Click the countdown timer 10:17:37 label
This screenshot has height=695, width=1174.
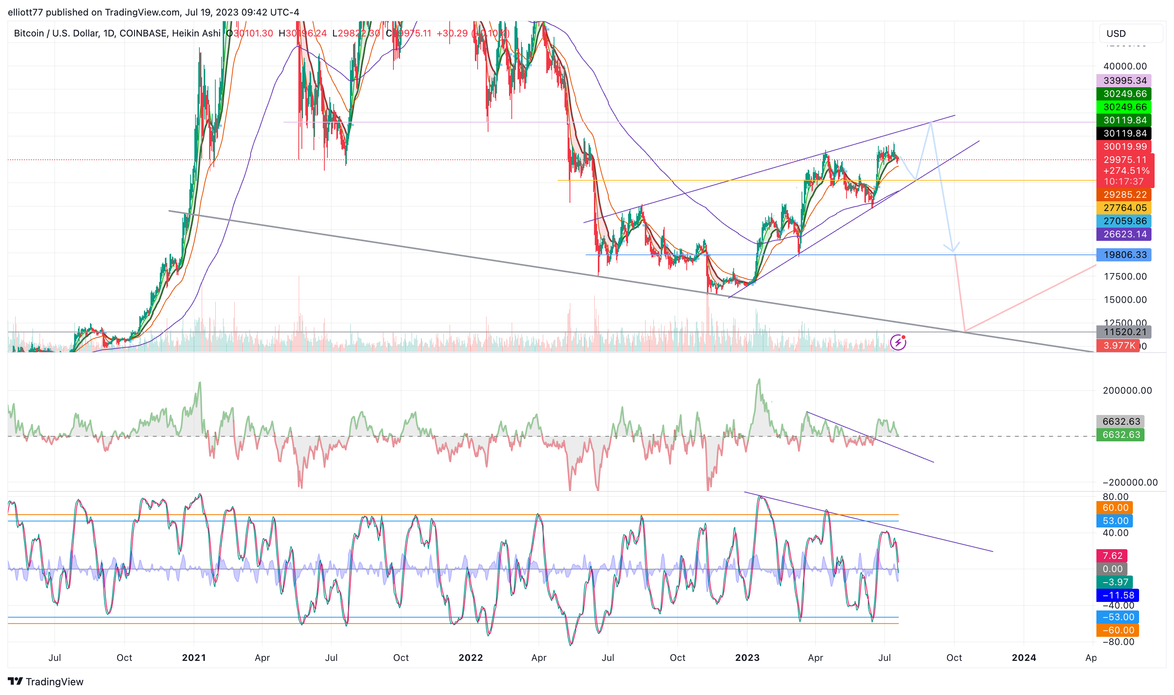point(1123,181)
